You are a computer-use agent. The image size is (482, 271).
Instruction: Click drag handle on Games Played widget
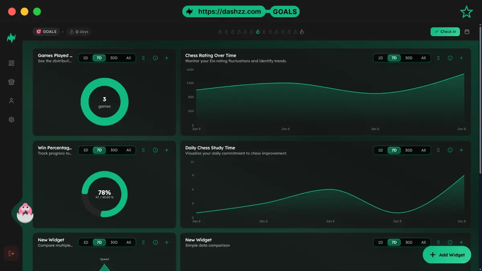tap(143, 58)
